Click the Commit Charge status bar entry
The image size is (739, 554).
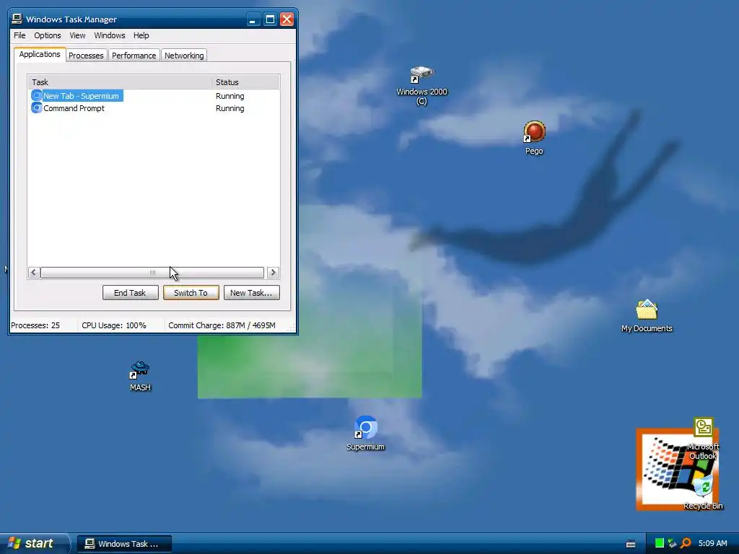pyautogui.click(x=222, y=325)
